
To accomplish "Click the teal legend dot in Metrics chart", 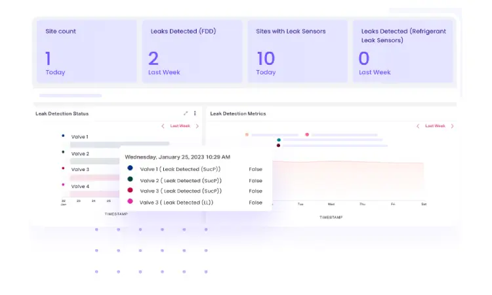I will [x=279, y=140].
